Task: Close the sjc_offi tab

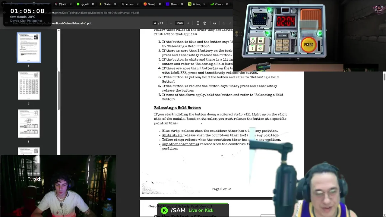Action: coord(93,4)
